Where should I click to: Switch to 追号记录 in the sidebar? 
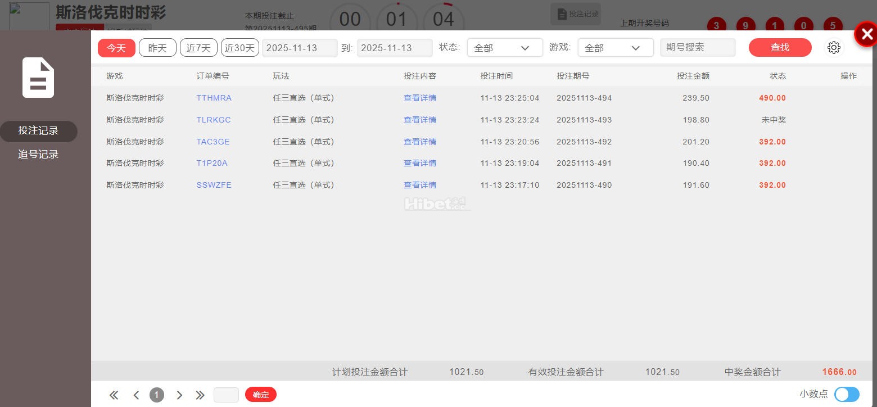click(x=38, y=154)
